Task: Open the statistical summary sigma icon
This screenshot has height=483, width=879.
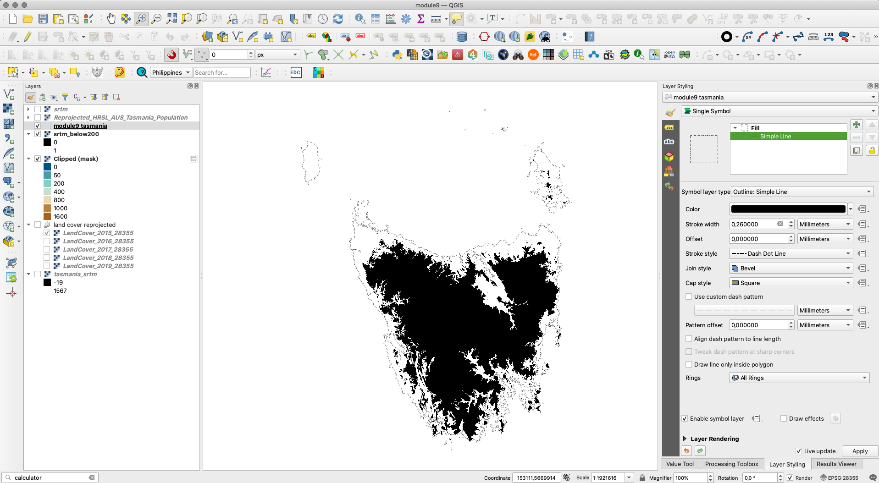Action: point(421,19)
